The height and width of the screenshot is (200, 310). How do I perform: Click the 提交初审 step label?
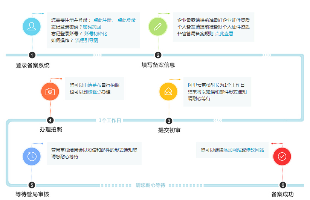coord(169,130)
